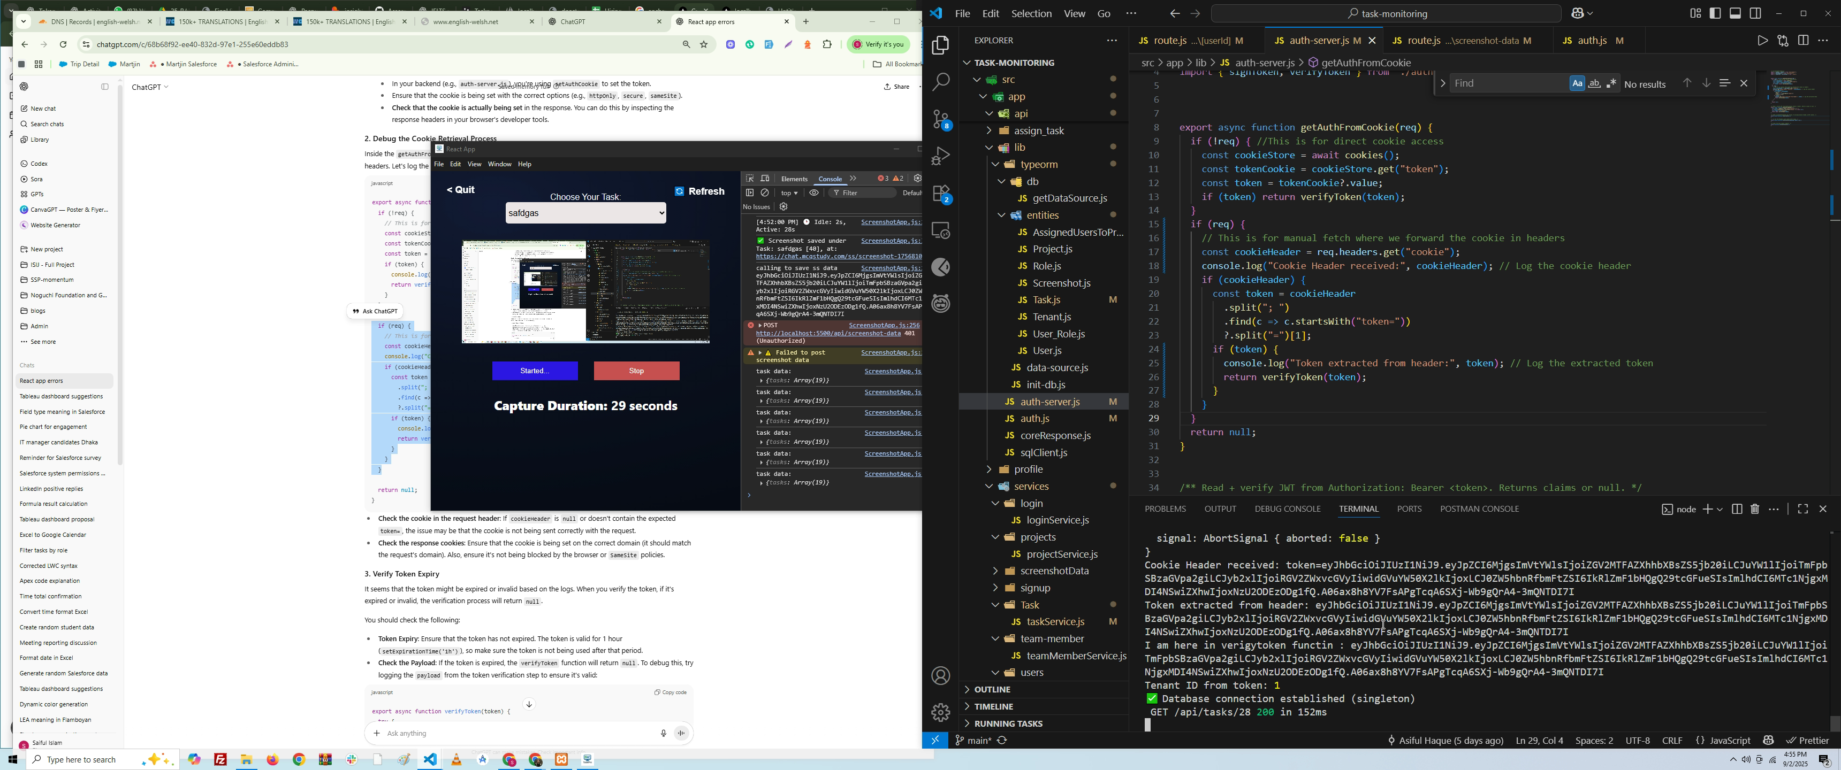Screen dimensions: 1841x770
Task: Open Source Control in activity bar
Action: click(940, 119)
